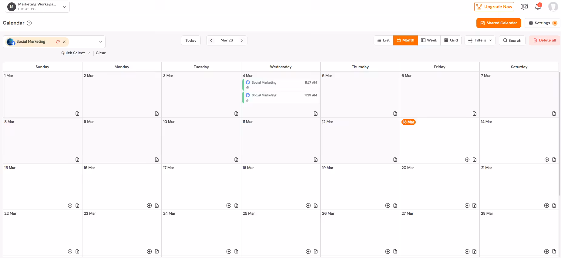Open the Quick Select dropdown
561x258 pixels.
[76, 53]
